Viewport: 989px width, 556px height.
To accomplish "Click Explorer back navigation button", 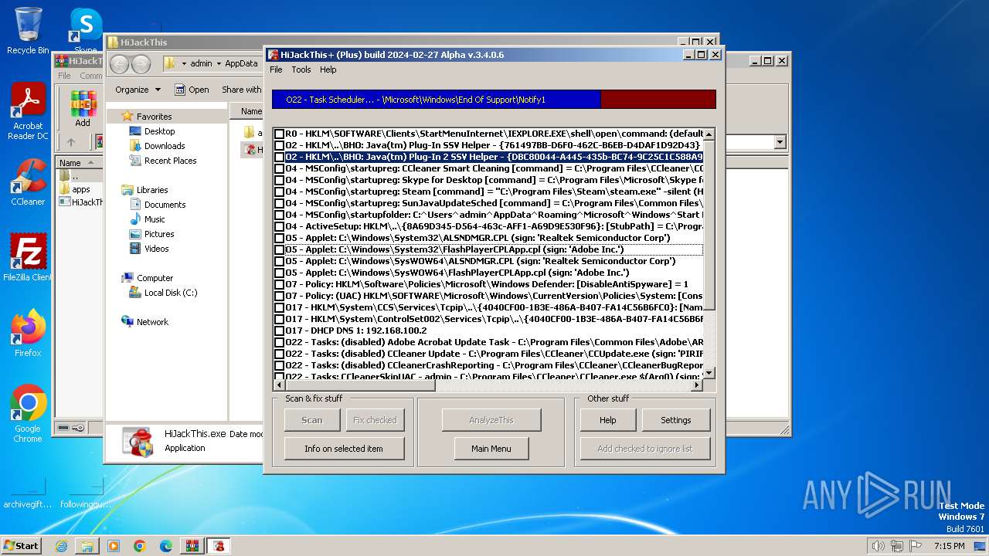I will pyautogui.click(x=119, y=64).
